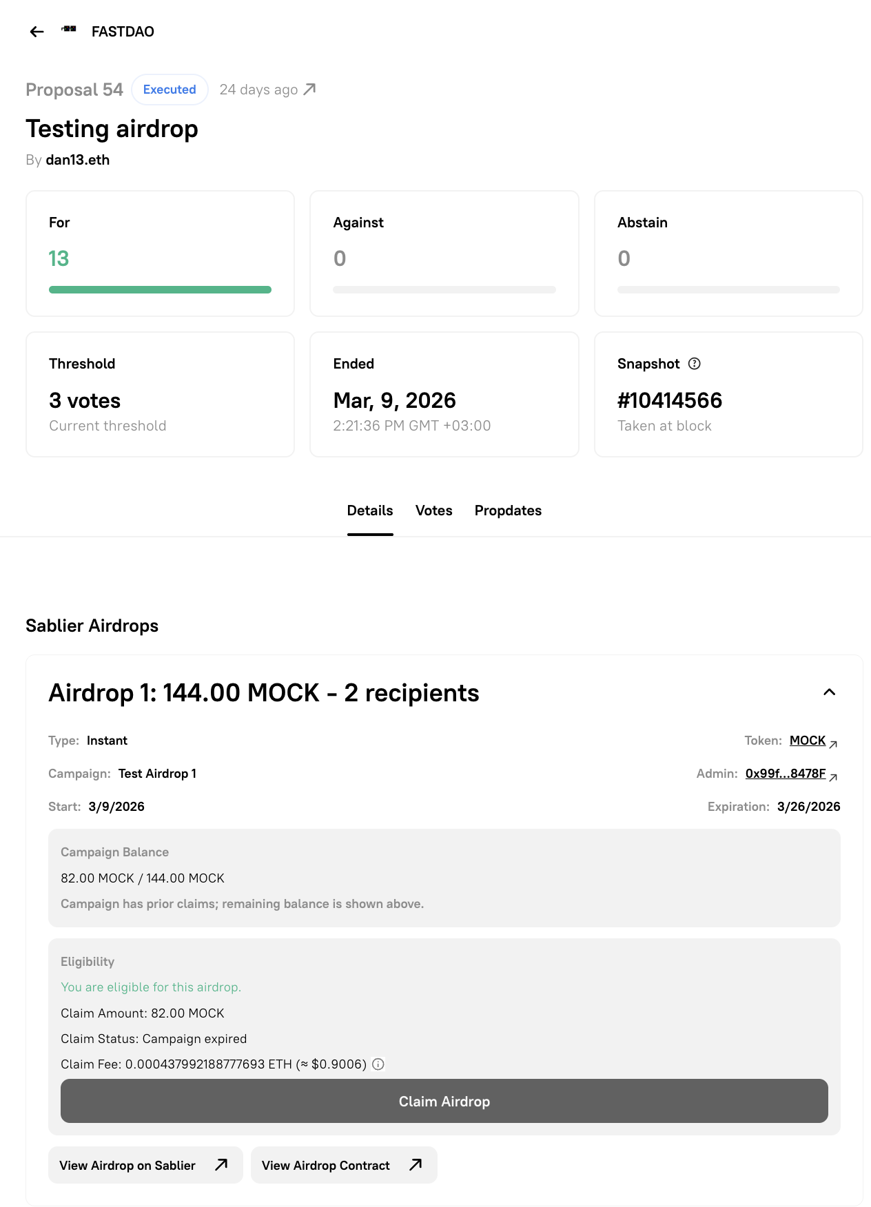Click external arrow next to MOCK token

click(x=833, y=744)
